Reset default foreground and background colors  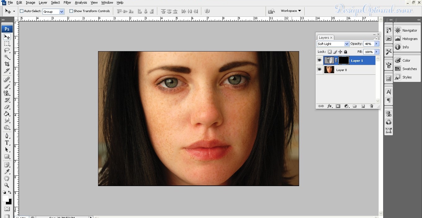click(x=4, y=193)
